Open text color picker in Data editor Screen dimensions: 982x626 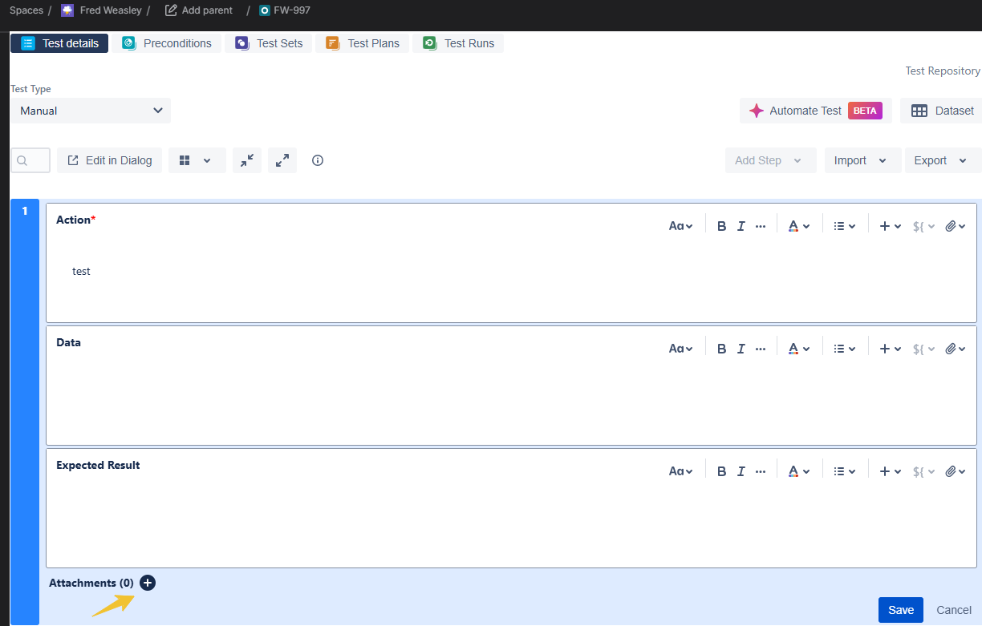798,349
